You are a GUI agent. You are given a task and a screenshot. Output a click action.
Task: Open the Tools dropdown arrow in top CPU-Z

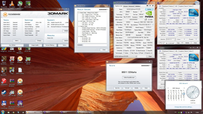tap(182, 43)
